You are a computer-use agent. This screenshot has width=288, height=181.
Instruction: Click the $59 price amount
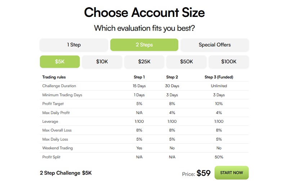coord(203,173)
